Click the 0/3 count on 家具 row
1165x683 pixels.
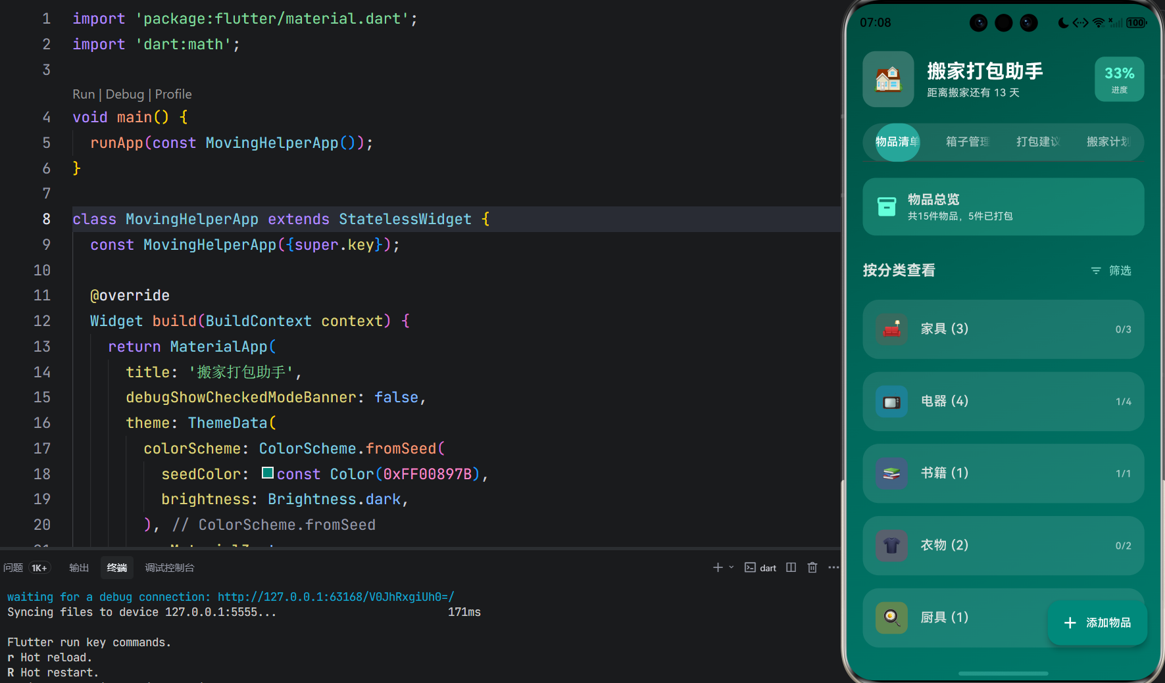point(1124,329)
